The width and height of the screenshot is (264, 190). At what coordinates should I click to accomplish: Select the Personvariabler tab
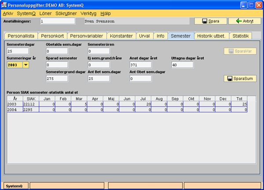click(87, 36)
